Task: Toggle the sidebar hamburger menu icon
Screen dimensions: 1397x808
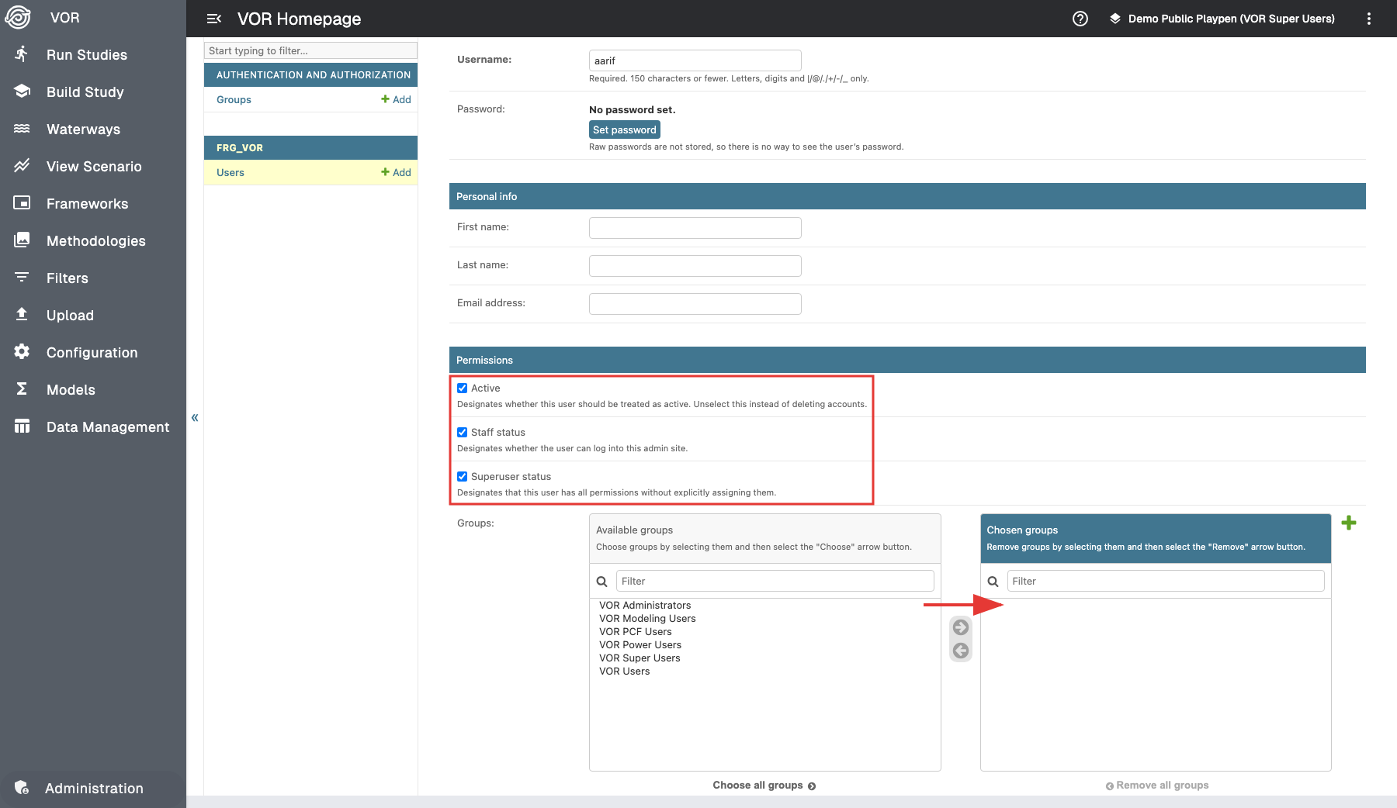Action: coord(214,19)
